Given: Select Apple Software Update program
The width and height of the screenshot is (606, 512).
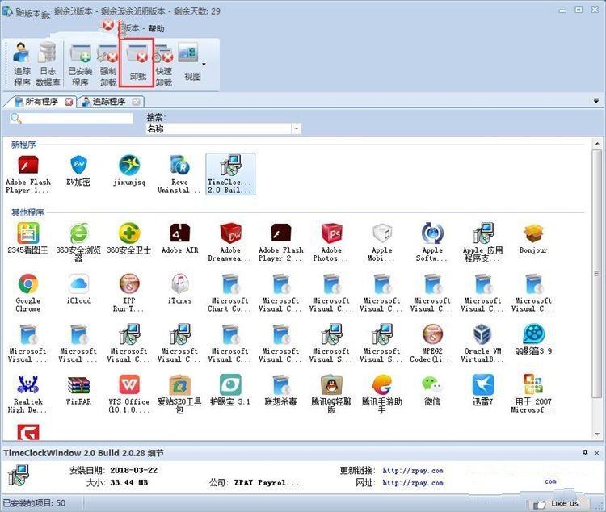Looking at the screenshot, I should [x=432, y=242].
